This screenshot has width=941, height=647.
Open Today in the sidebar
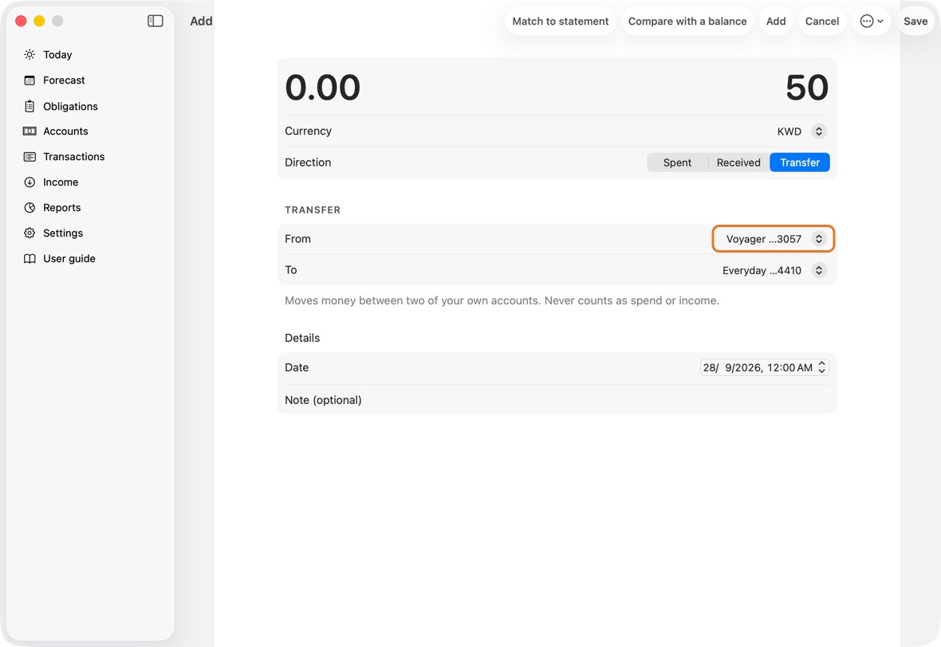tap(57, 54)
